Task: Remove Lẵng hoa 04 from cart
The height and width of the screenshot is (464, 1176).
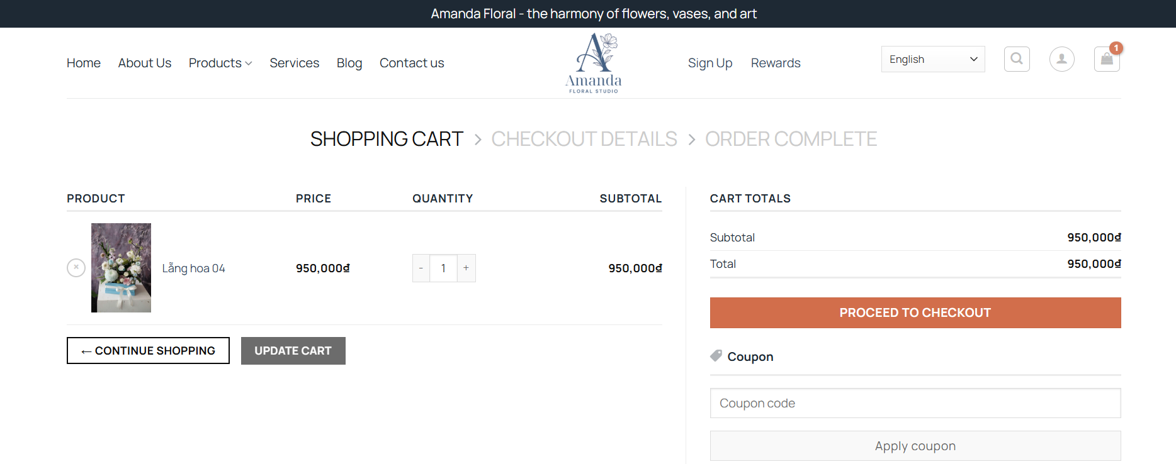Action: click(x=76, y=268)
